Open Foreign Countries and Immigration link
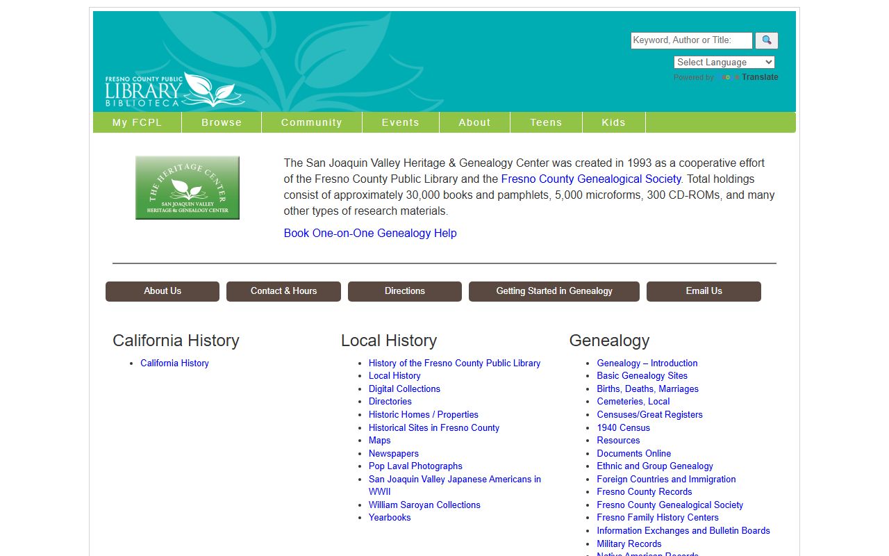Viewport: 889px width, 556px height. point(666,479)
